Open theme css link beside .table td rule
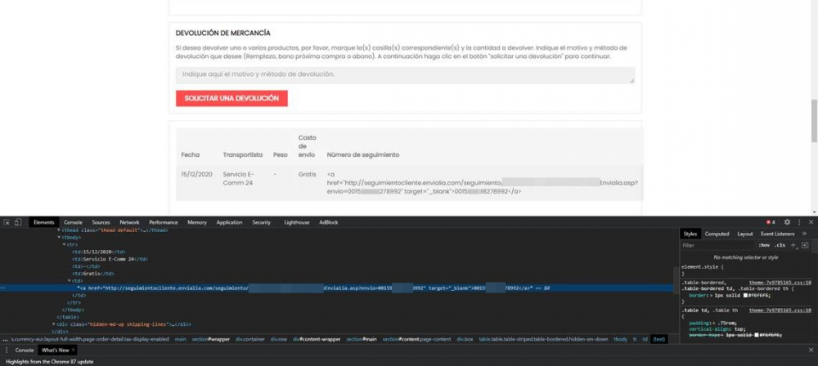The image size is (818, 366). [x=780, y=310]
